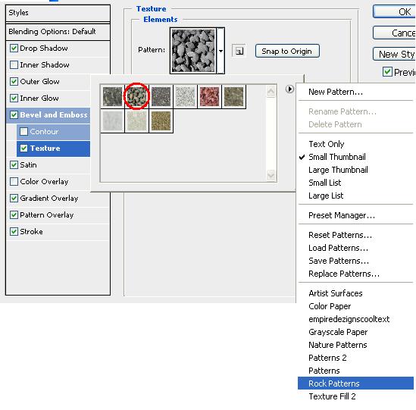
Task: Open the Pattern dropdown arrow
Action: point(221,51)
